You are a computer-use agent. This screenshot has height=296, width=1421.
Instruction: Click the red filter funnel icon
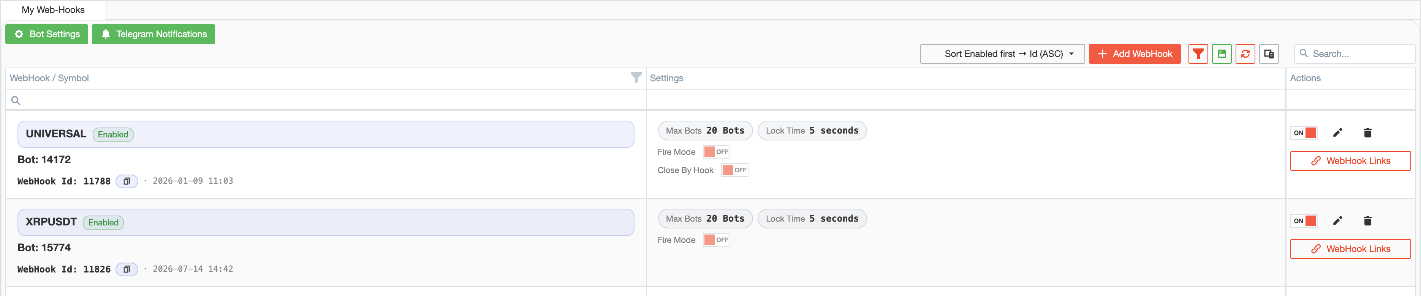1198,54
